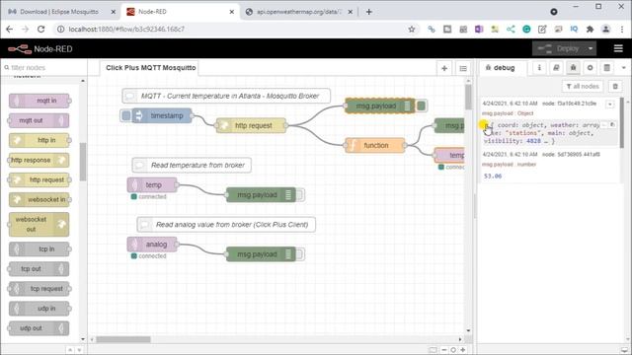Viewport: 632px width, 355px height.
Task: Expand the sidebar tabs dropdown arrow
Action: 623,68
